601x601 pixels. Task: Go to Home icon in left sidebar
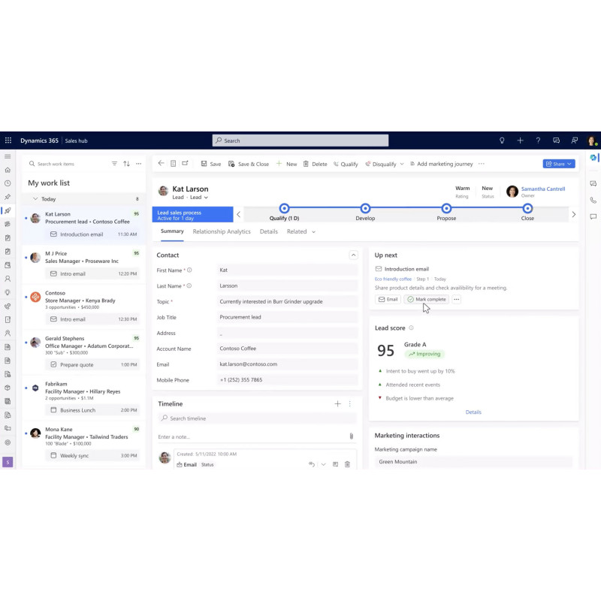8,170
